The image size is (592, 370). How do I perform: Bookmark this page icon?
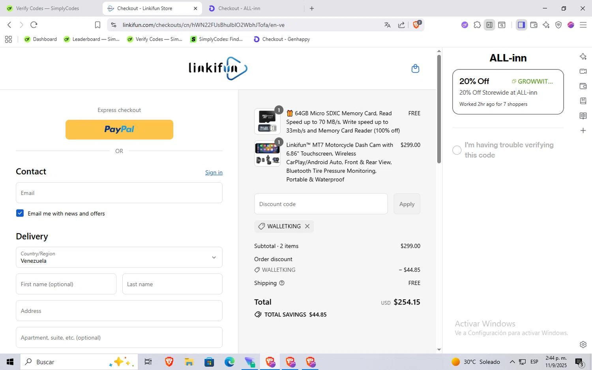(x=97, y=25)
